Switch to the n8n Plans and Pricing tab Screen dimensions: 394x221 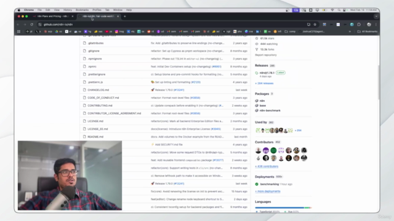(52, 17)
